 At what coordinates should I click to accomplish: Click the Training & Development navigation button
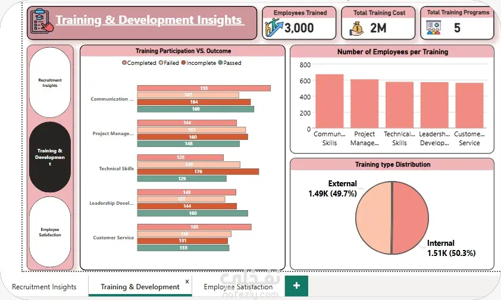[50, 157]
